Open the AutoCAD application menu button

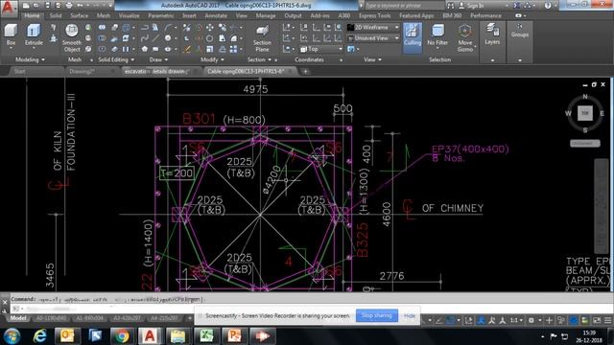[9, 8]
